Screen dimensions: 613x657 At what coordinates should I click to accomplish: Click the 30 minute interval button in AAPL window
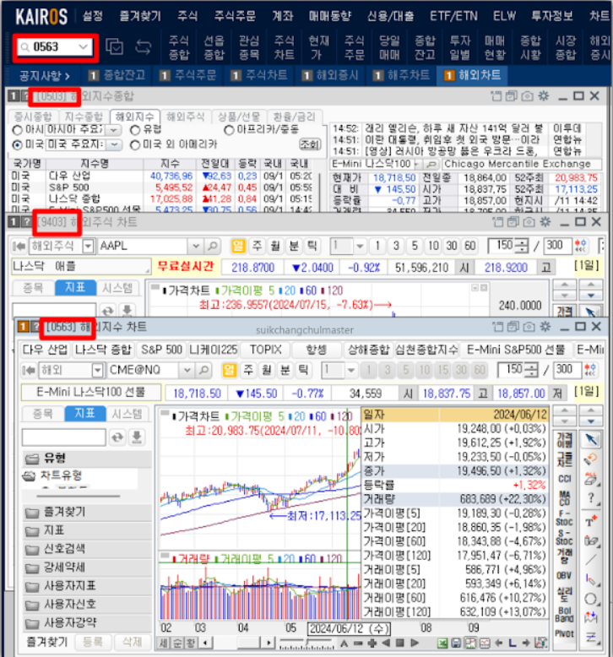click(451, 246)
